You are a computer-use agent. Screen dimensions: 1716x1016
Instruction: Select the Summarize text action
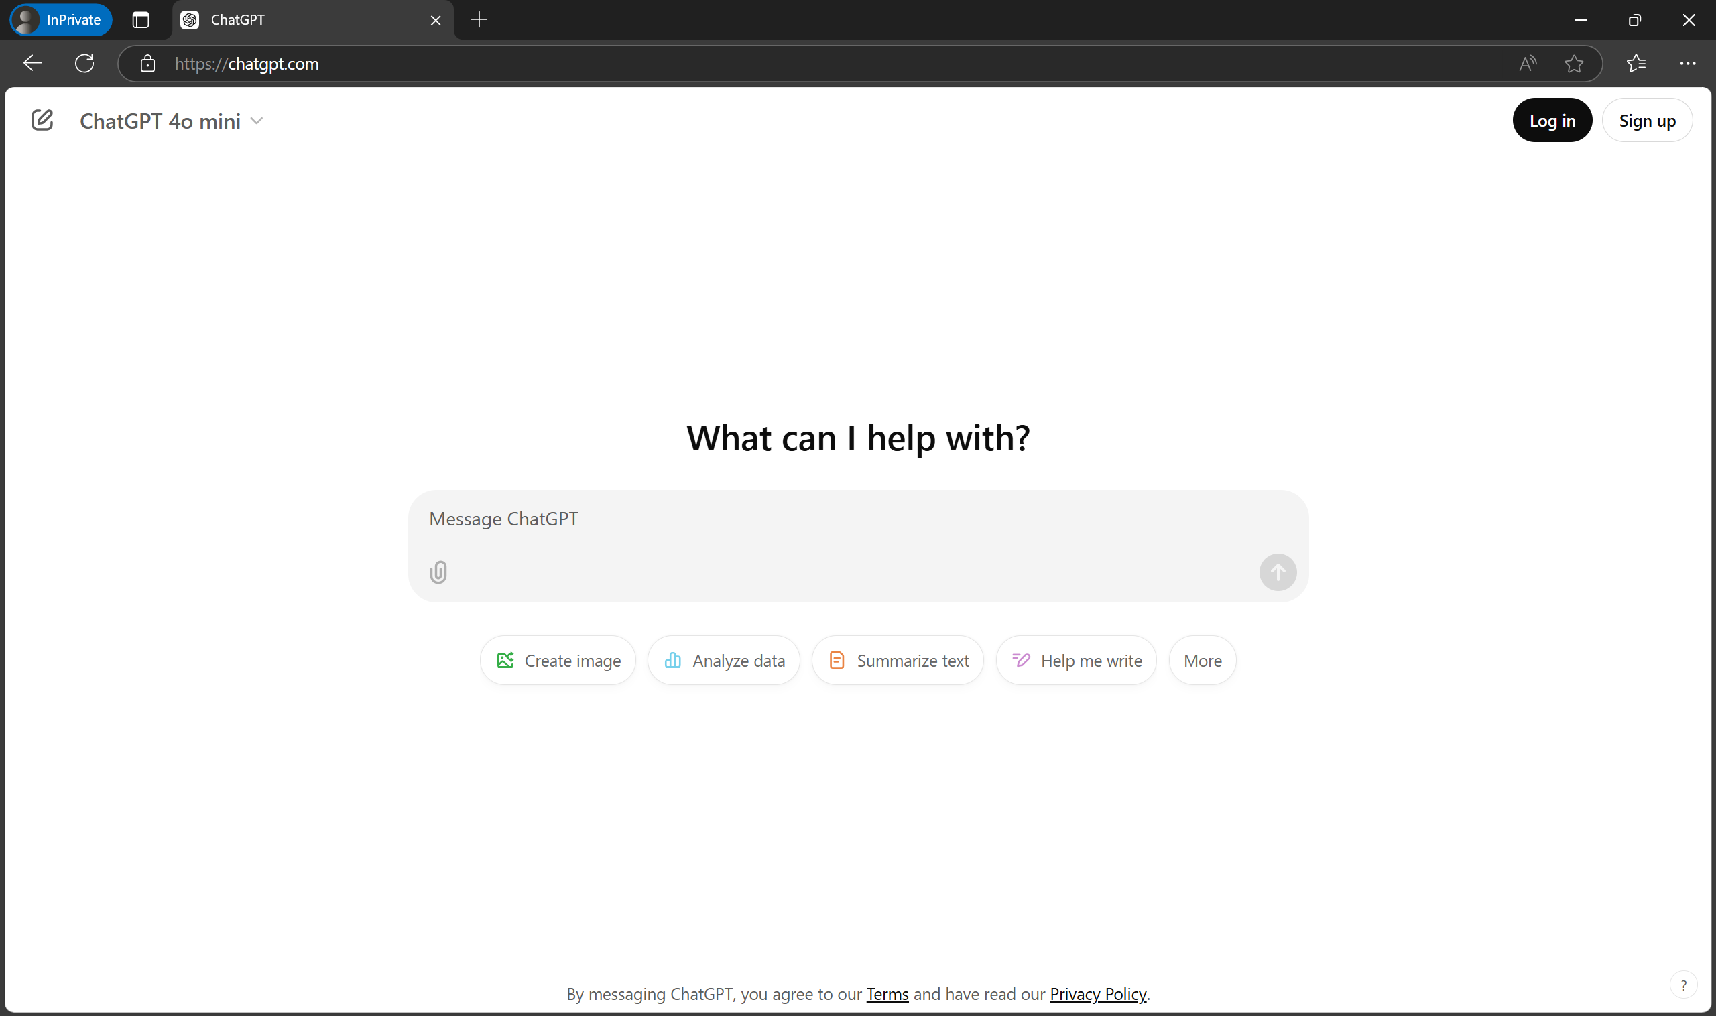click(x=897, y=660)
